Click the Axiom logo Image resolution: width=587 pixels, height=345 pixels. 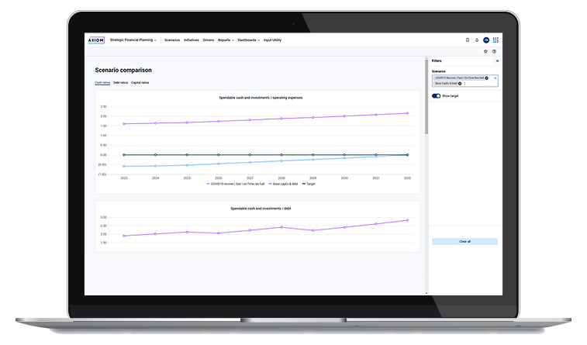tap(98, 40)
